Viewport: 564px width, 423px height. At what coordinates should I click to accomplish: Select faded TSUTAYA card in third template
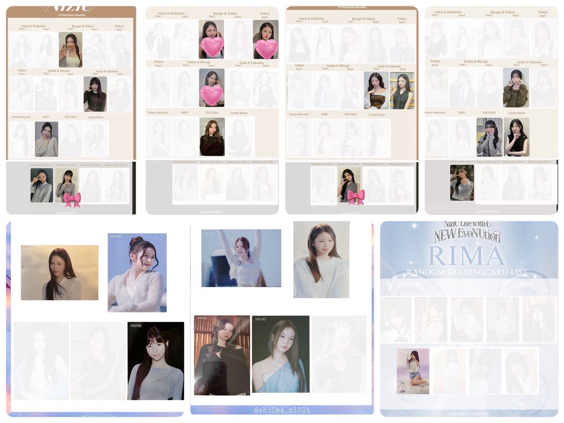coord(351,138)
